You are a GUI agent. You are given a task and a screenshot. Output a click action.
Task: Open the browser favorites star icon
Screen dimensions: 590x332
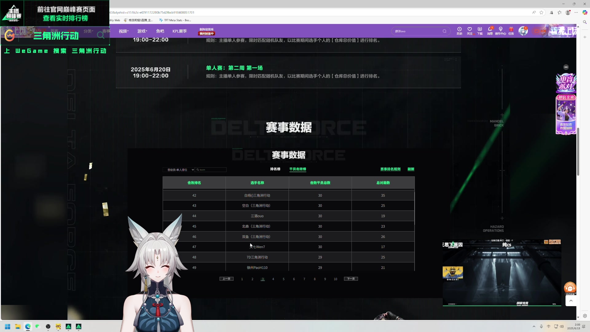point(541,12)
